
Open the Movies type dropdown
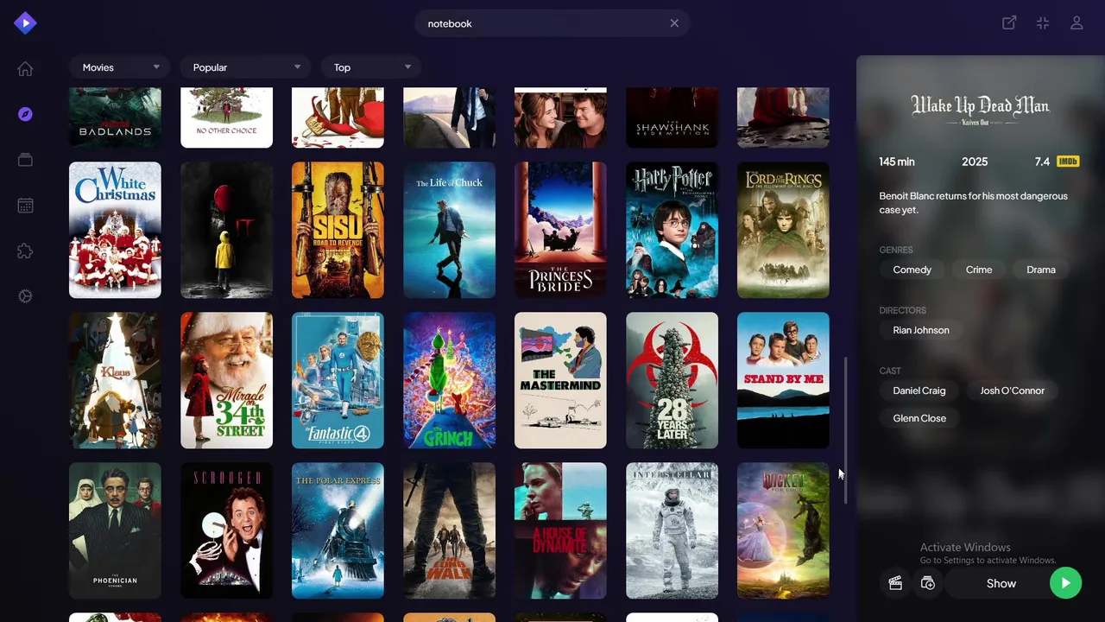[x=119, y=67]
